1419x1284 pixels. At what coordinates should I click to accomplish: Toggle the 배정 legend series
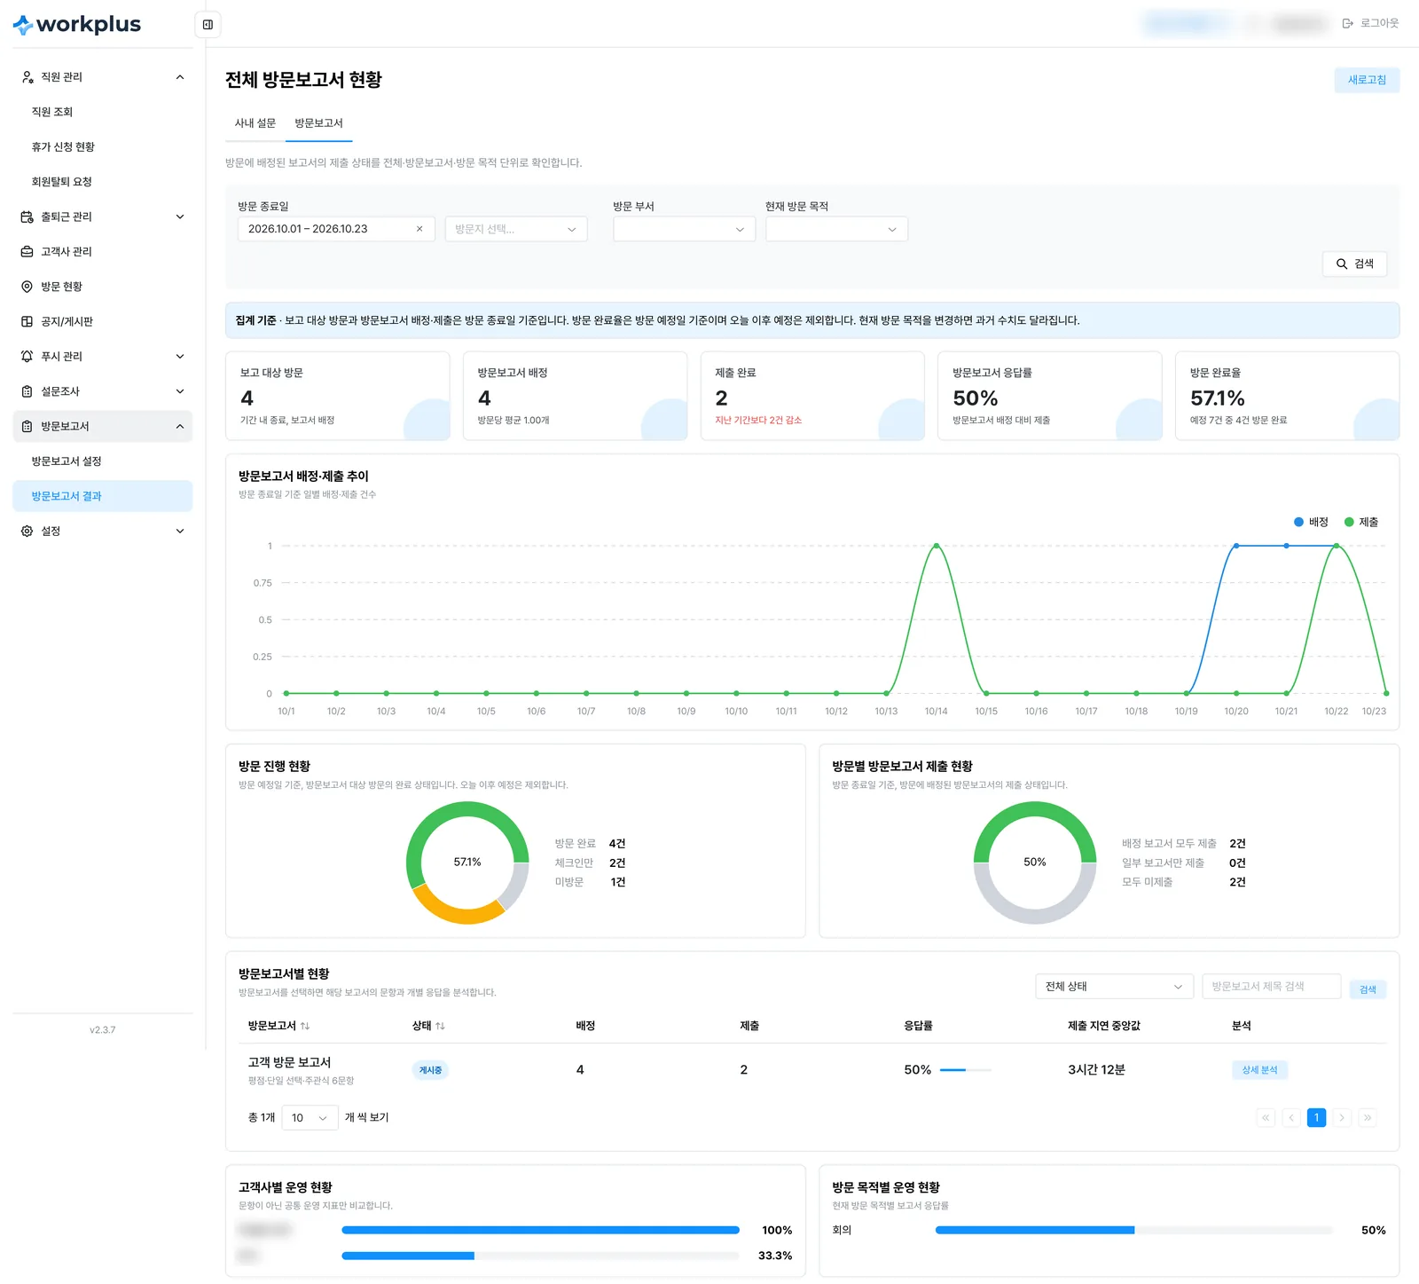[1311, 522]
